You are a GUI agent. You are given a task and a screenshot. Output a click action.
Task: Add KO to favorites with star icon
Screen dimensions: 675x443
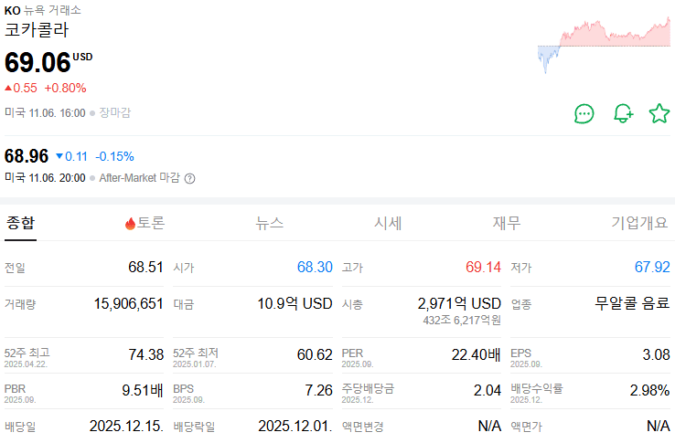[659, 113]
